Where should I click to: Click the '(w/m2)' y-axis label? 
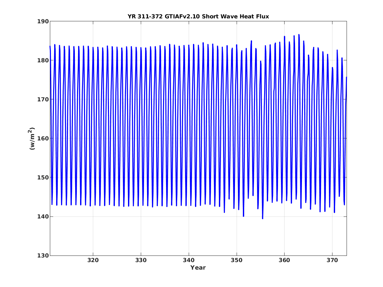click(x=32, y=138)
